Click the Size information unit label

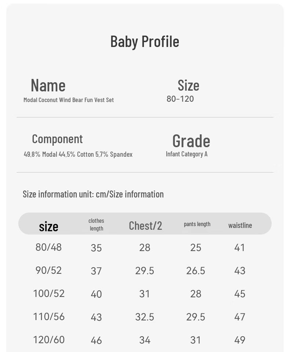click(93, 194)
